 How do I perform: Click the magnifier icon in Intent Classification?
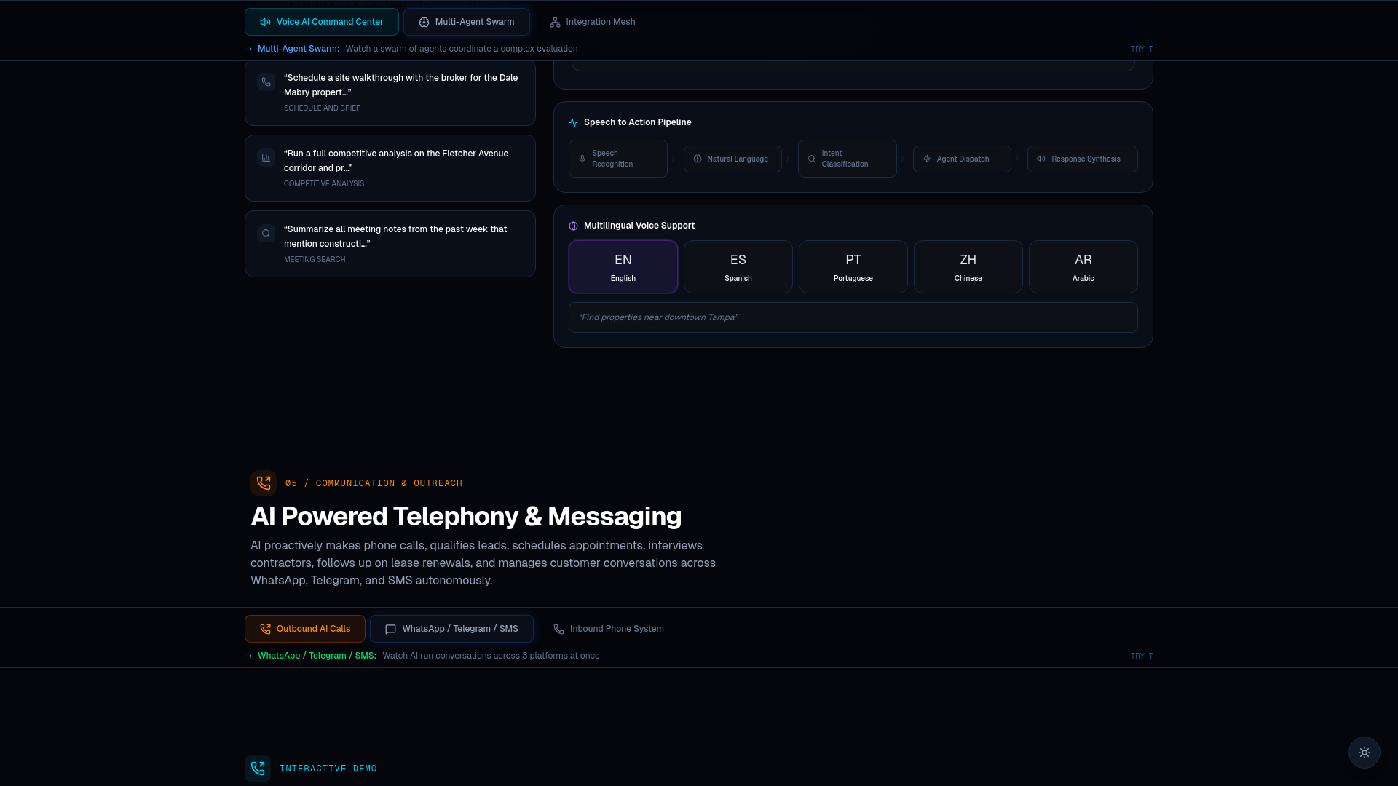[x=811, y=159]
